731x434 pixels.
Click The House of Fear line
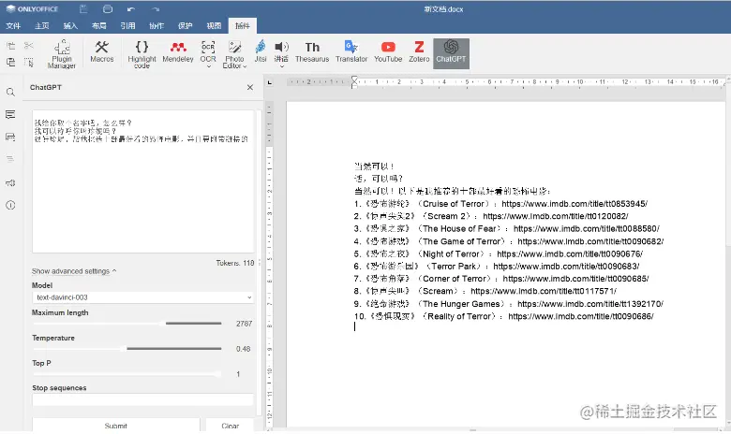[506, 229]
